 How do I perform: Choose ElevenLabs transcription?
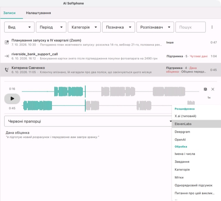(196, 124)
